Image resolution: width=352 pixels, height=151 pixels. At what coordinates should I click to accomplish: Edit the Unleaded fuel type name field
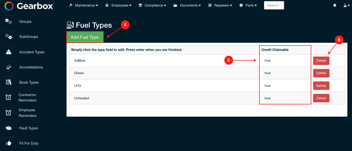tap(82, 98)
